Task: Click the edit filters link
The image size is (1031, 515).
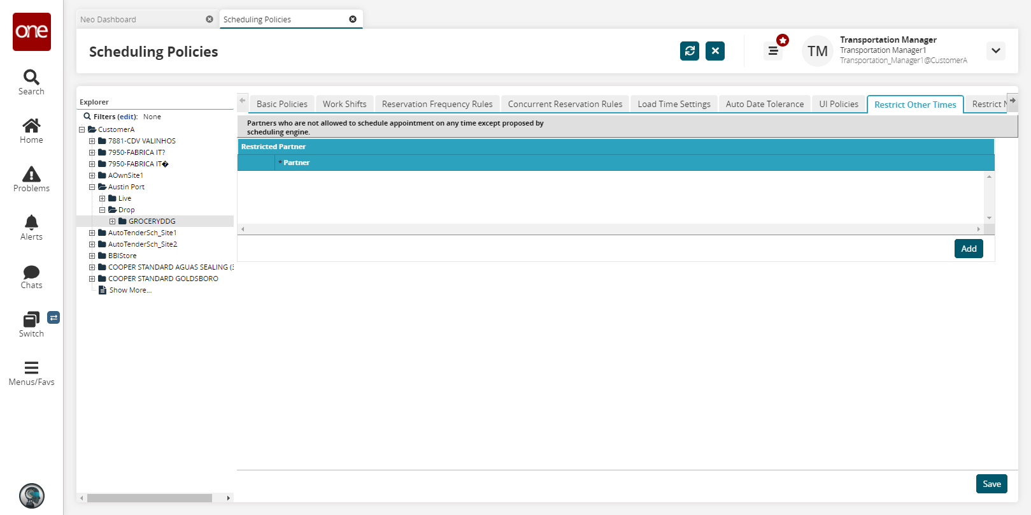Action: tap(127, 117)
